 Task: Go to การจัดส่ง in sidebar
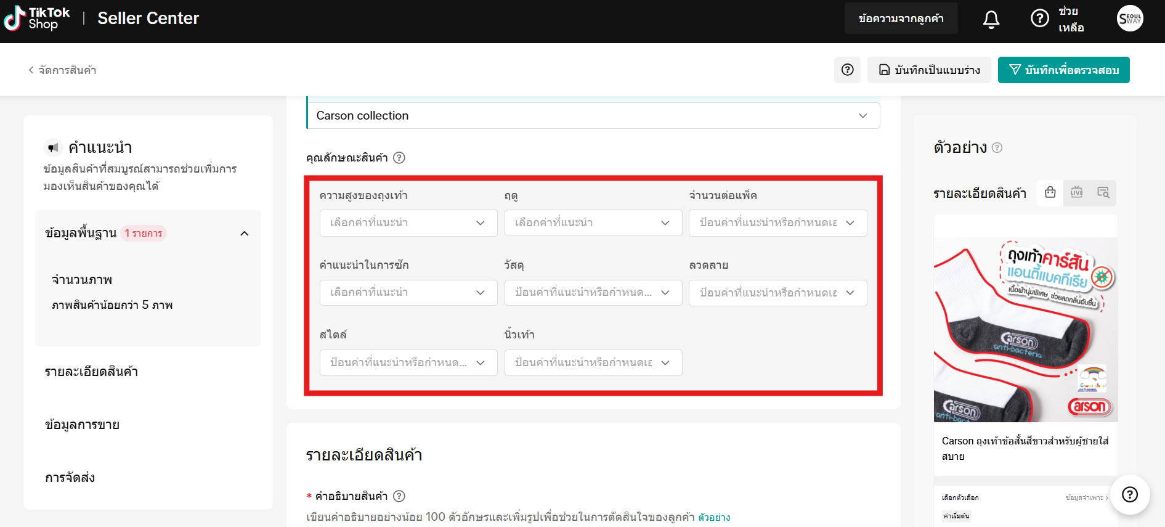[x=70, y=478]
